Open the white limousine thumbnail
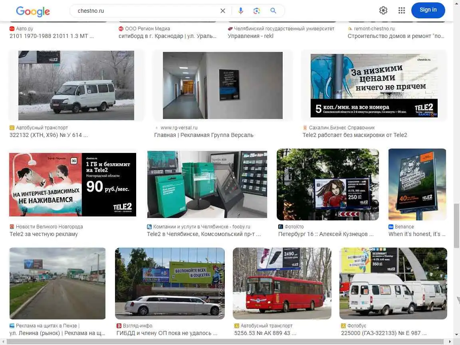This screenshot has height=345, width=460. coord(170,284)
